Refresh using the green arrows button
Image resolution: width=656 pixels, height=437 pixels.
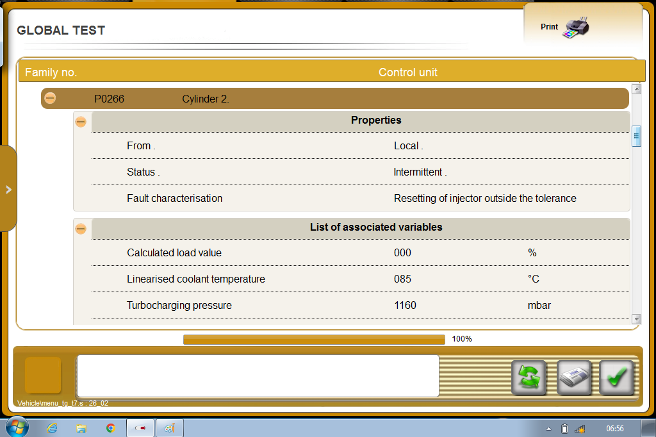pyautogui.click(x=529, y=377)
